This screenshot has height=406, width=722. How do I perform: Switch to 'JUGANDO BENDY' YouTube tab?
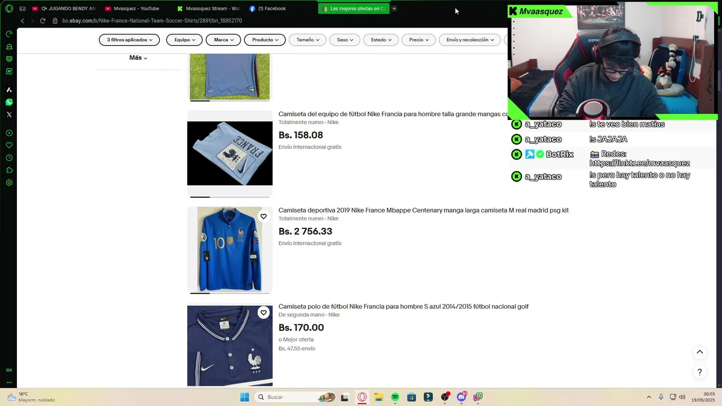[64, 8]
